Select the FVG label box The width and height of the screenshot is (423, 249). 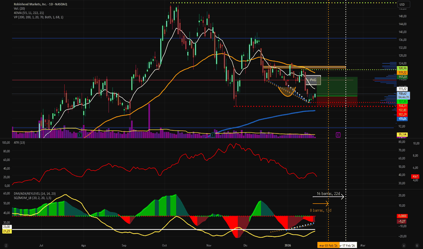coord(312,80)
